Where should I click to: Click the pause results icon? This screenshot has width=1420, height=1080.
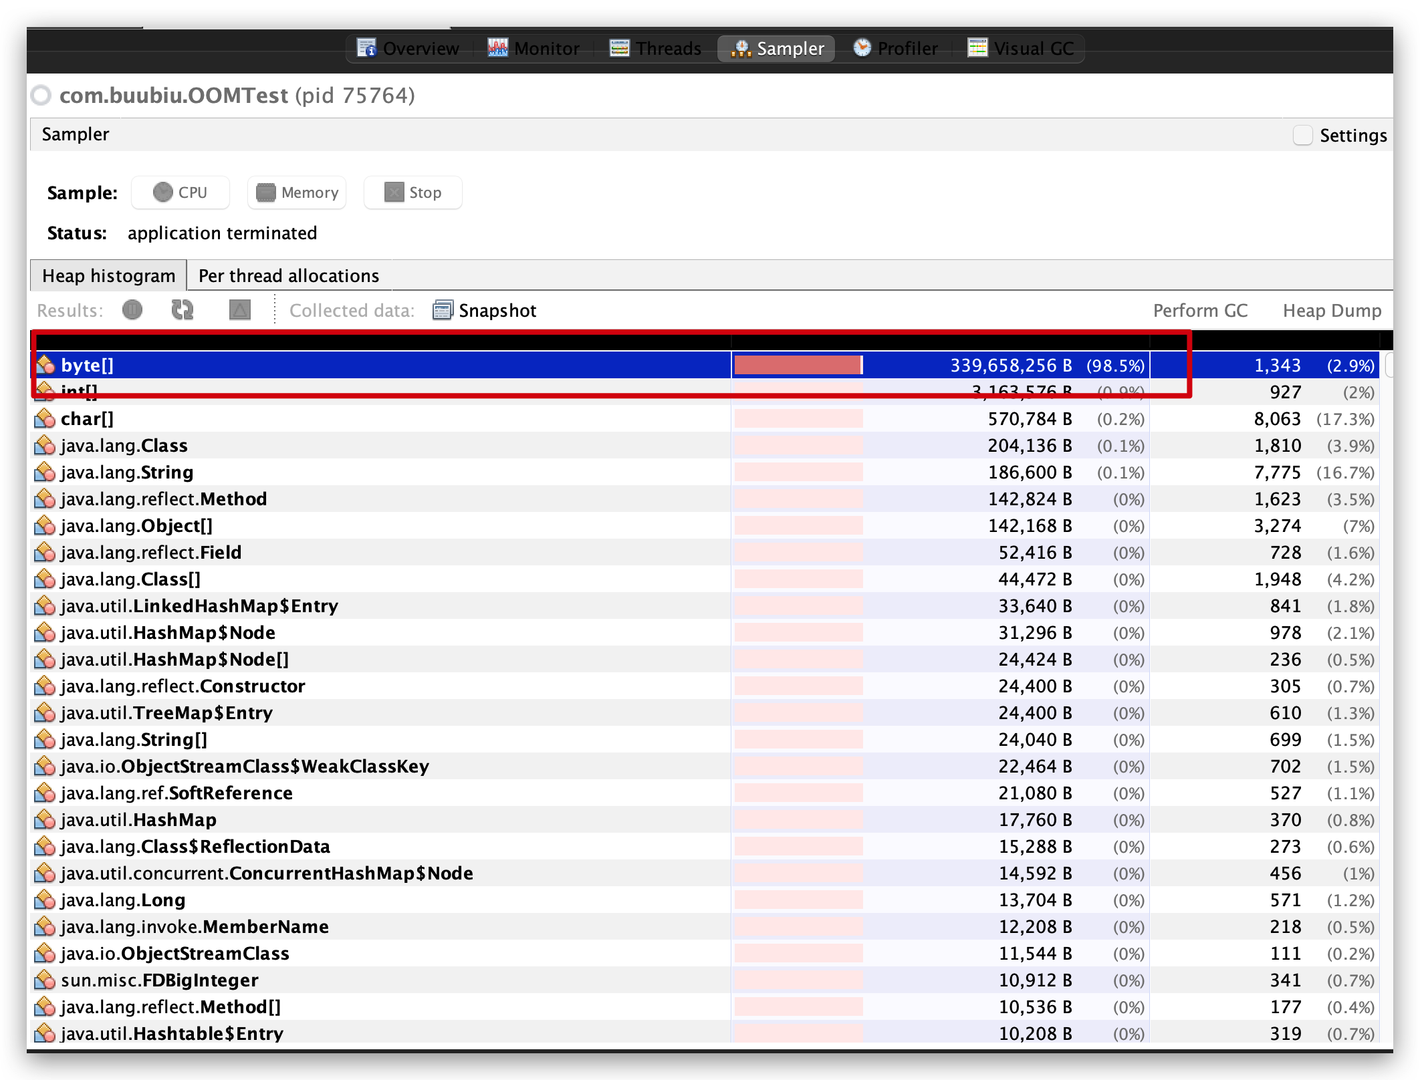pyautogui.click(x=132, y=310)
